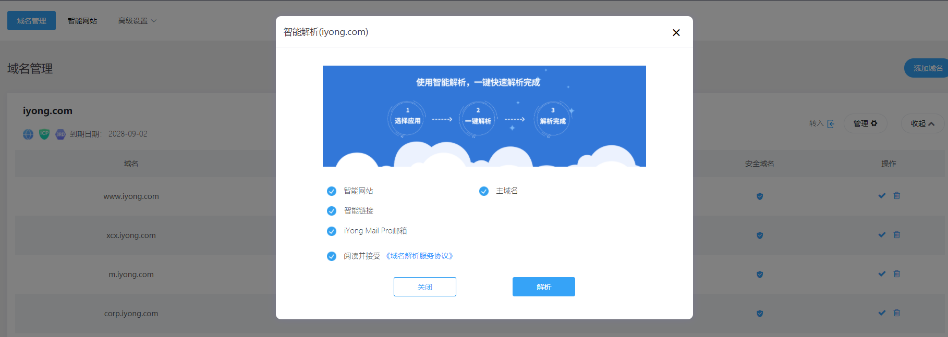This screenshot has height=337, width=948.
Task: Select the m.iyong.com domain cell
Action: 131,274
